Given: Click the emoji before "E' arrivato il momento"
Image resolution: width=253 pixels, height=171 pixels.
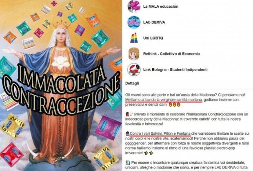Looking at the screenshot, I should tap(127, 114).
